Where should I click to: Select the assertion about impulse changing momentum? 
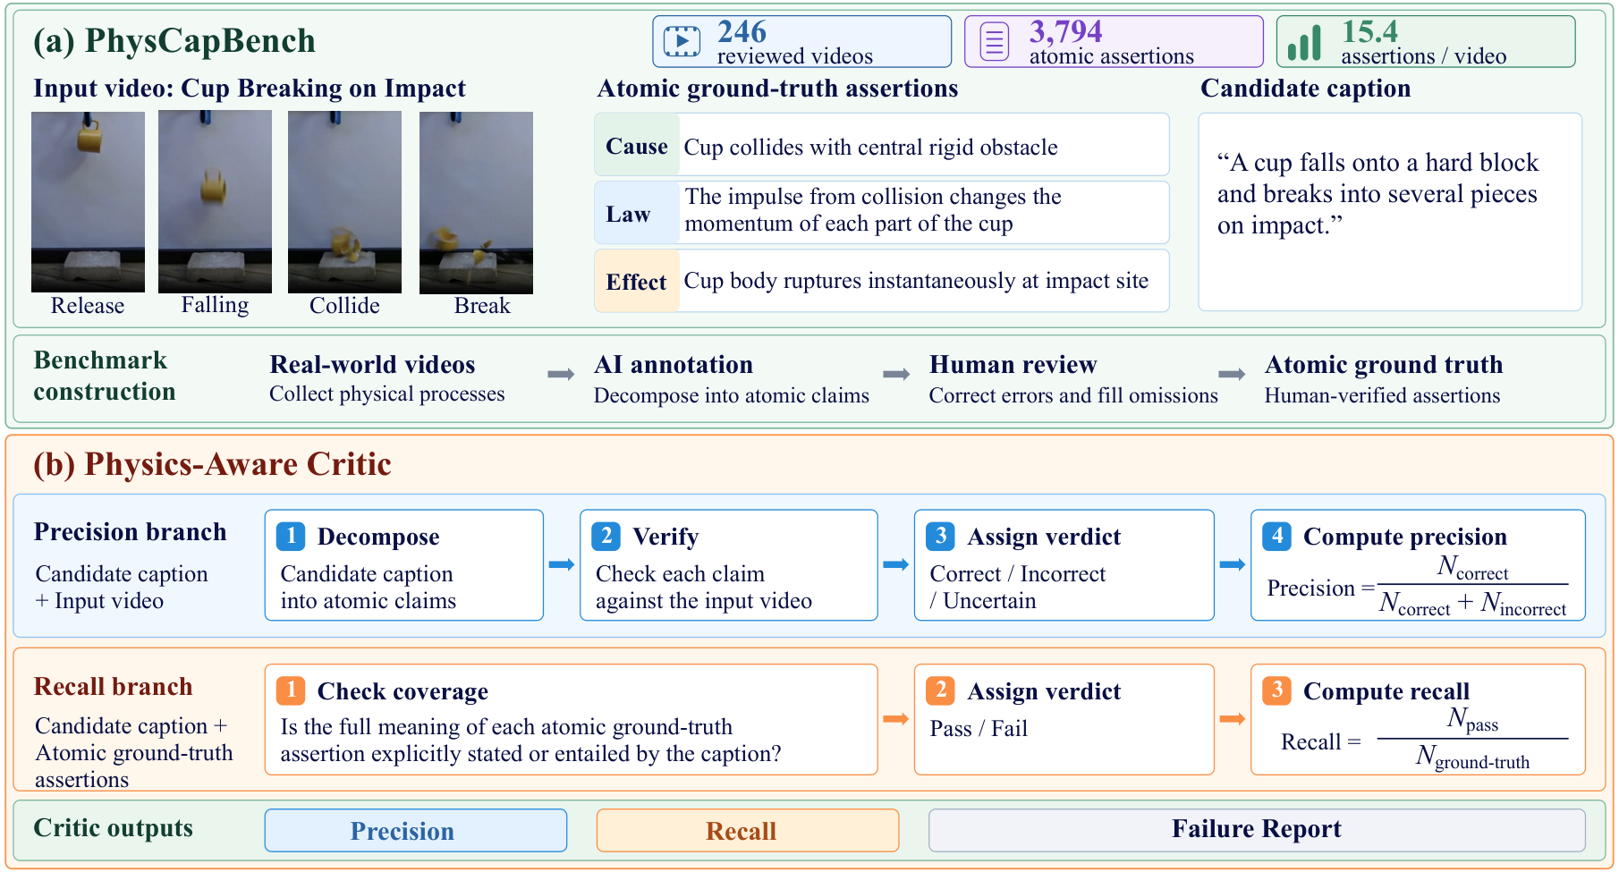click(873, 209)
